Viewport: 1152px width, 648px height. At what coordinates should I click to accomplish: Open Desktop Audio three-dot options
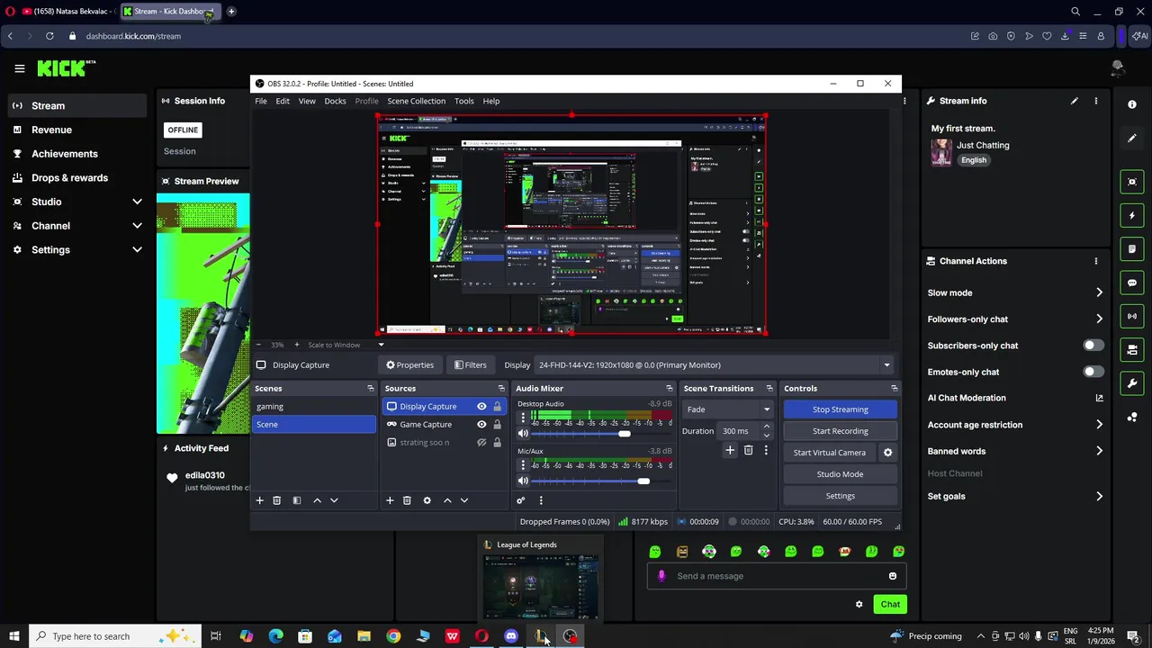point(523,418)
